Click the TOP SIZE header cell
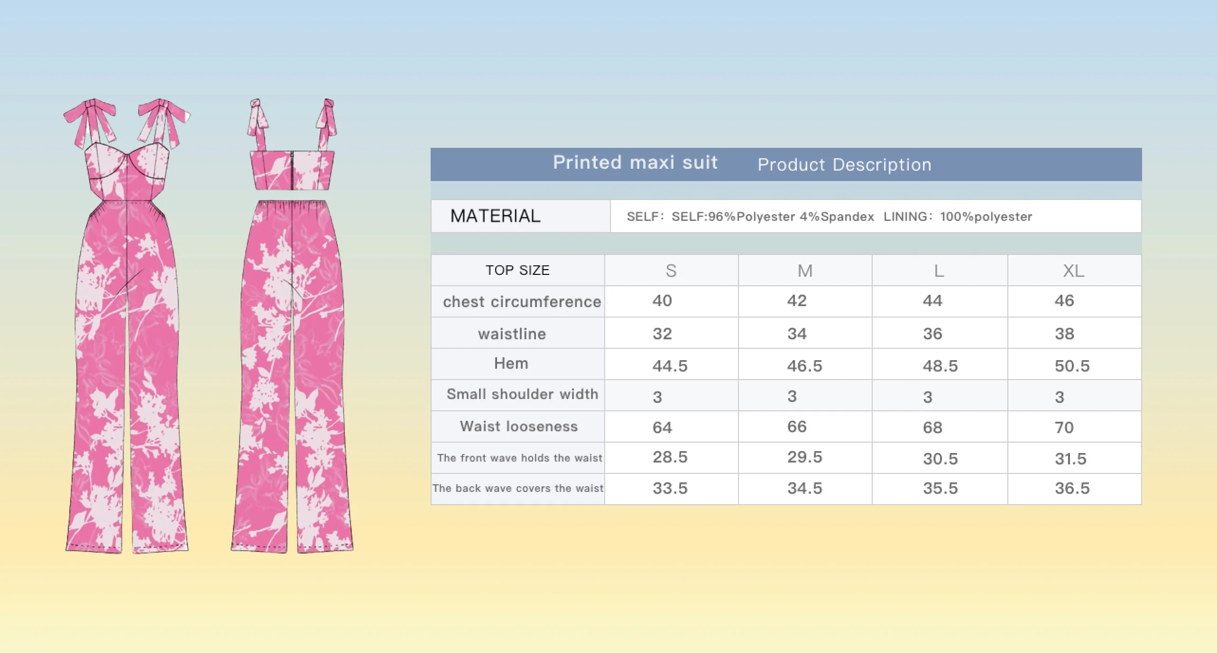Screen dimensions: 1217x653 (517, 270)
